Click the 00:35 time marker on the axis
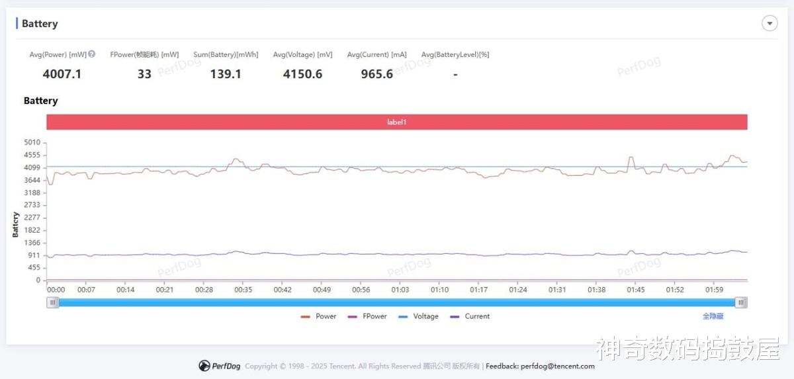 coord(243,290)
